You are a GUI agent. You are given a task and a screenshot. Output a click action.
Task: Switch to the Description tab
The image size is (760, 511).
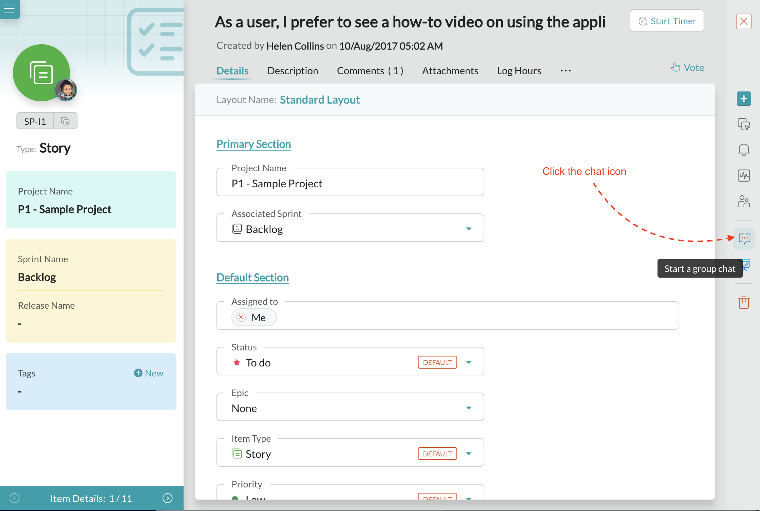[292, 71]
